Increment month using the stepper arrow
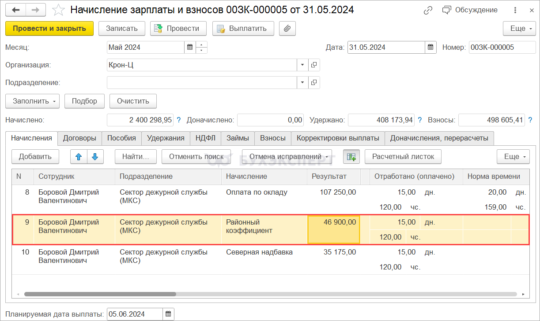Image resolution: width=540 pixels, height=321 pixels. tap(201, 45)
